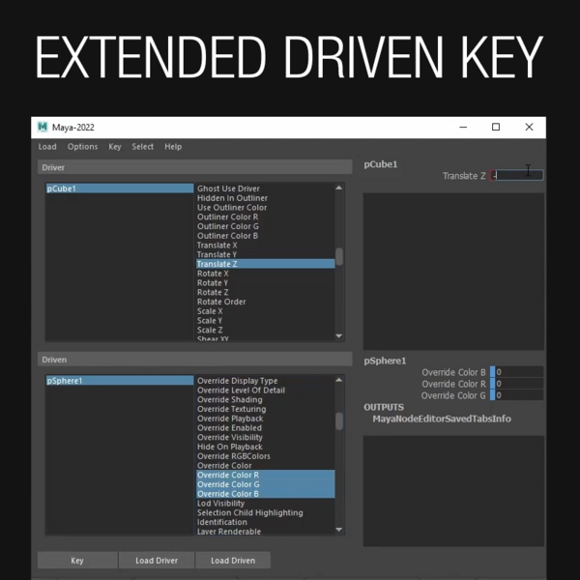Click driver attribute list scroll-down arrow
The image size is (580, 580).
coord(339,335)
